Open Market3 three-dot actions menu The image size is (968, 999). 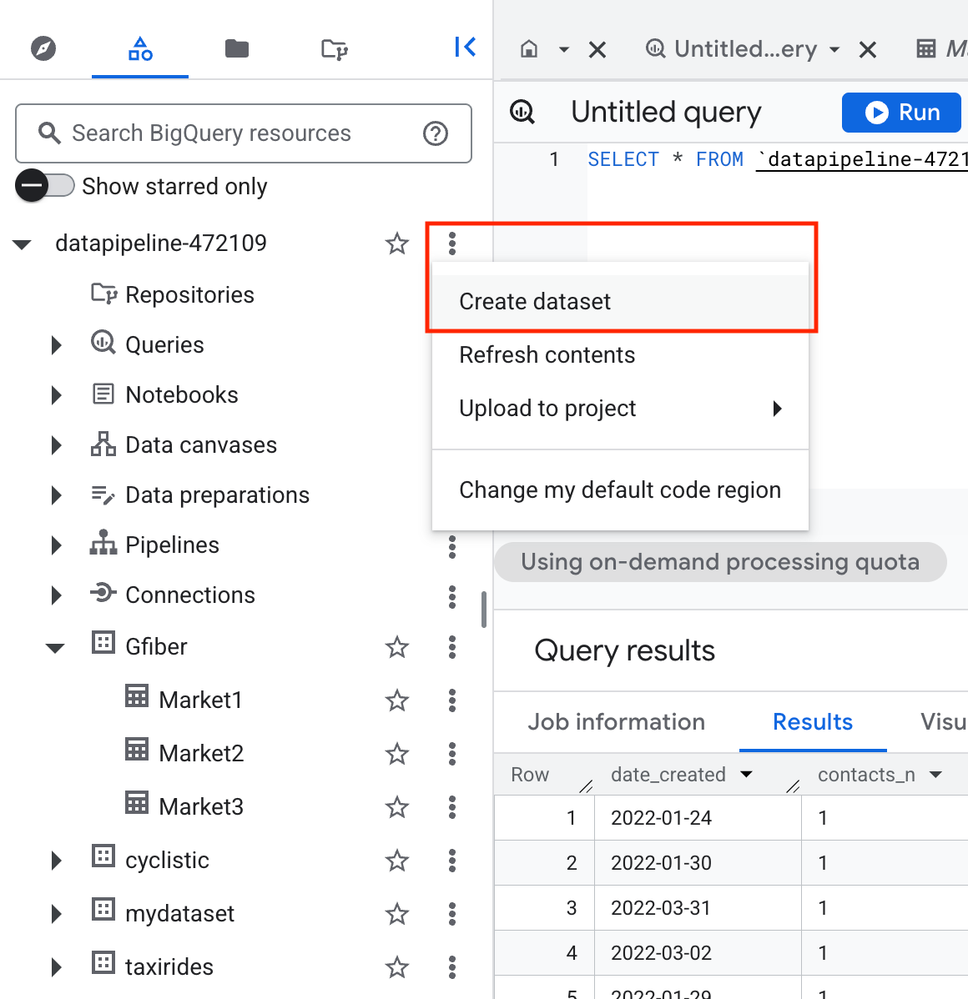point(452,808)
